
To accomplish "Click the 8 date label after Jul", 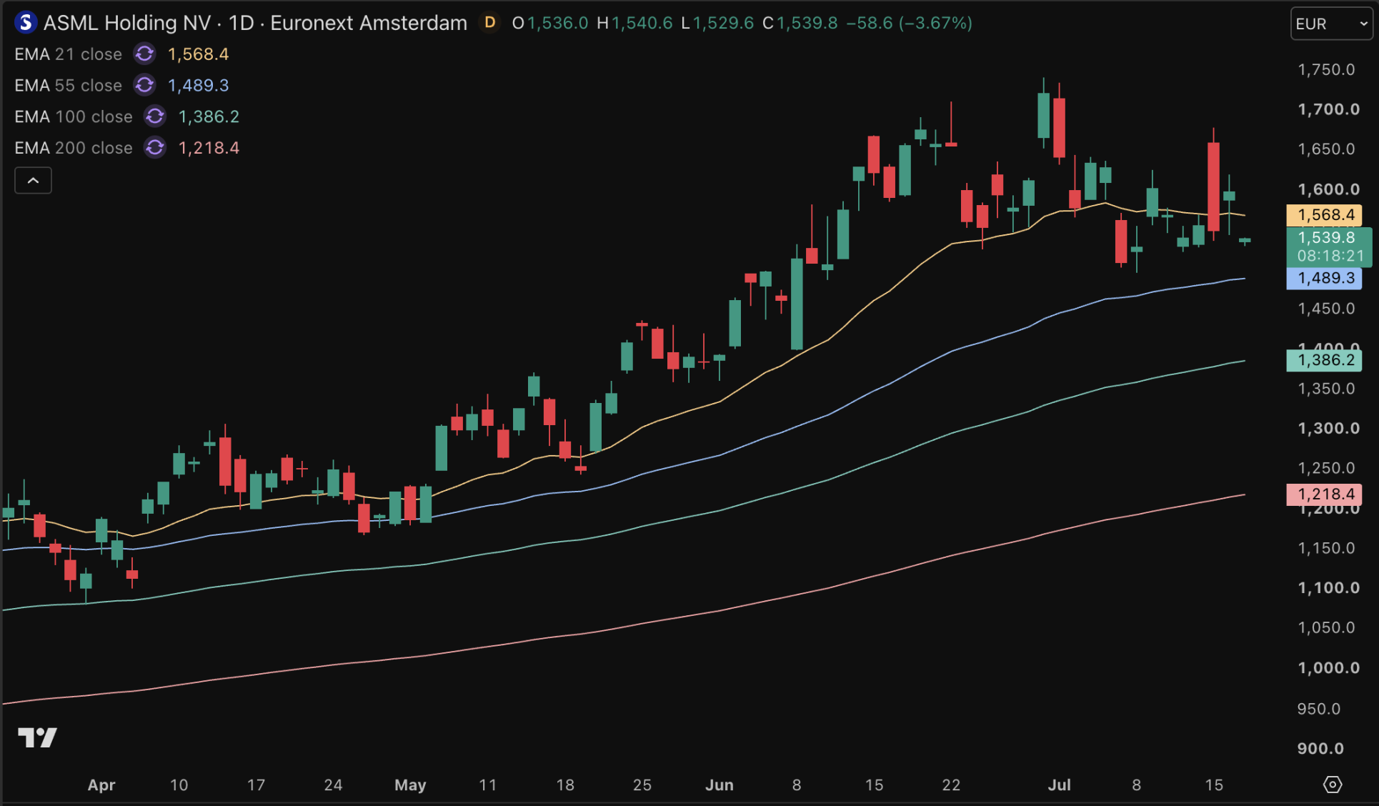I will click(1137, 785).
